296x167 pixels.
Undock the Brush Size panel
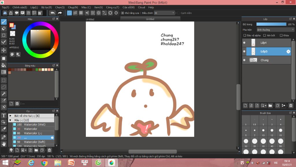click(290, 113)
